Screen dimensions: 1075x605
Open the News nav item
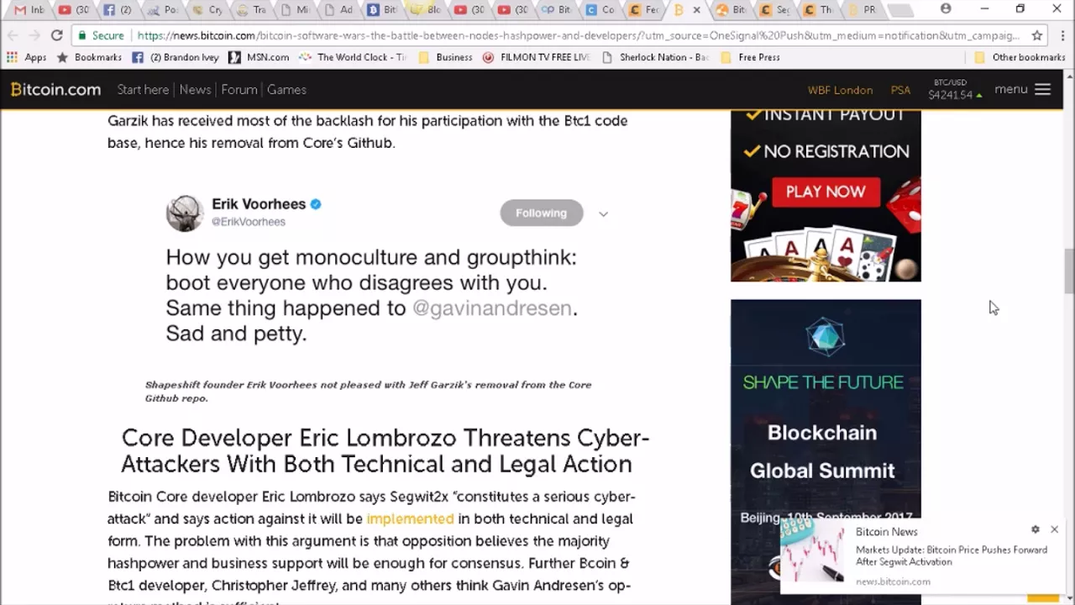[x=195, y=89]
